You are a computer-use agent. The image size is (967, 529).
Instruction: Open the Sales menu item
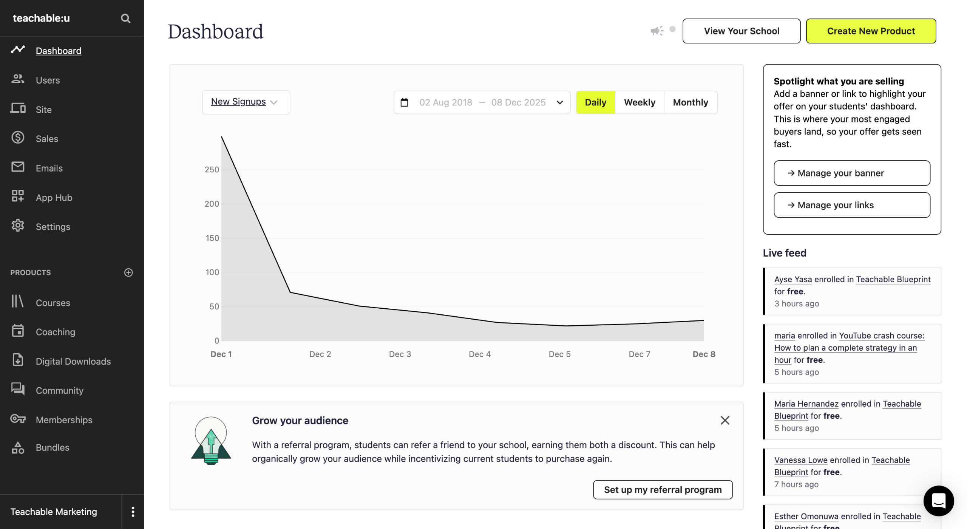point(47,139)
